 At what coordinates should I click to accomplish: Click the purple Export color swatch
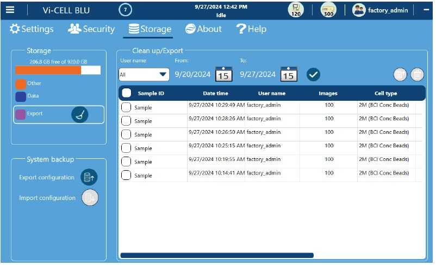pyautogui.click(x=21, y=114)
